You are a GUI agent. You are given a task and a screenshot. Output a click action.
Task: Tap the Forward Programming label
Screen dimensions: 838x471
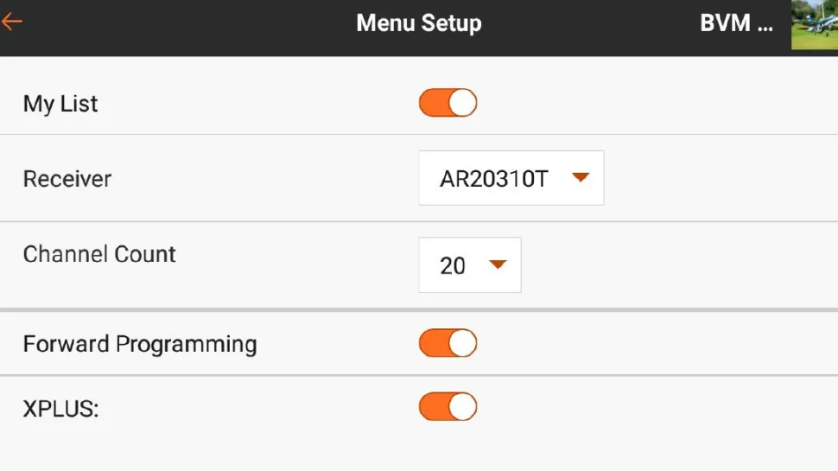point(140,344)
